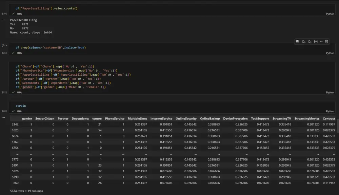This screenshot has height=195, width=339.
Task: Click the xtrain code cell text
Action: [x=21, y=106]
